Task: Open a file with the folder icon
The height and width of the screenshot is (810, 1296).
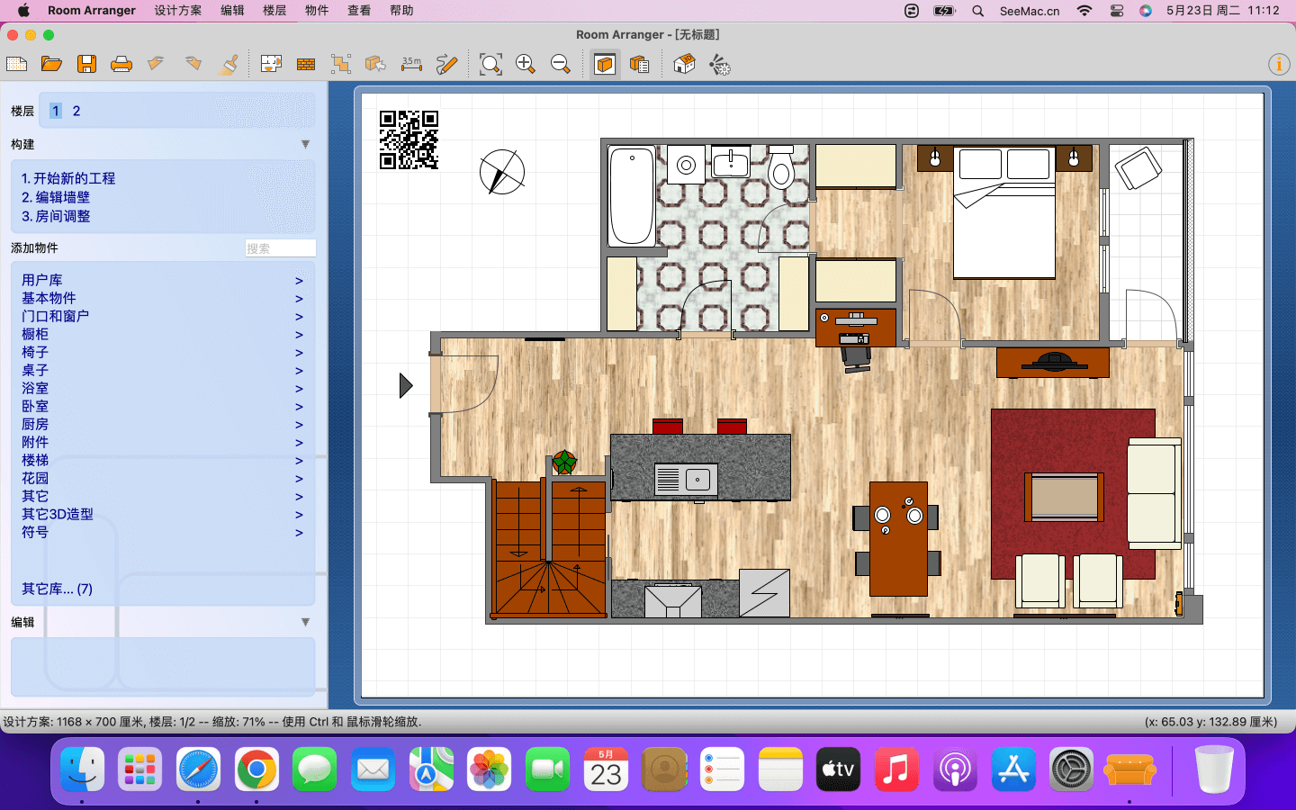Action: [51, 64]
